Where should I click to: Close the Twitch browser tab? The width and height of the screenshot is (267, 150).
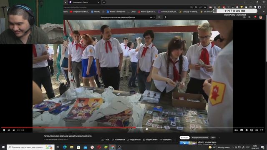pyautogui.click(x=98, y=2)
